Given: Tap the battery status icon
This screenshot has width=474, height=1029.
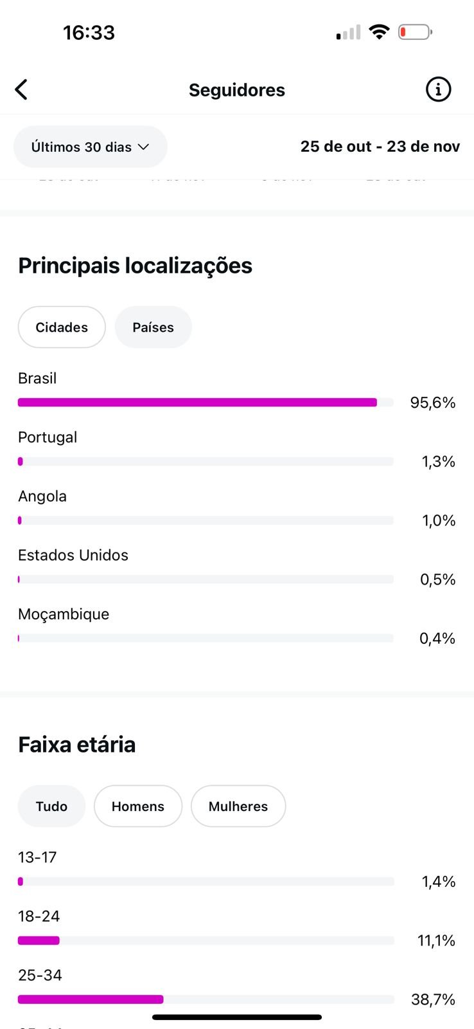Looking at the screenshot, I should [415, 32].
